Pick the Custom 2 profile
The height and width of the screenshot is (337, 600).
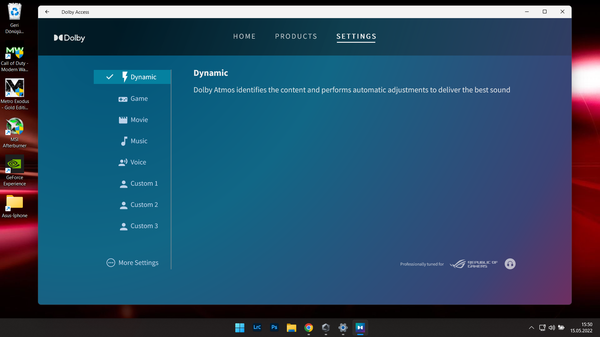pos(144,205)
